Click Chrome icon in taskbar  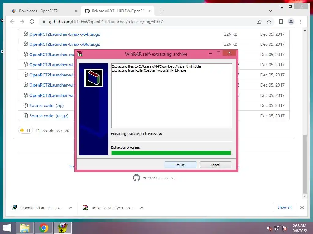[44, 228]
